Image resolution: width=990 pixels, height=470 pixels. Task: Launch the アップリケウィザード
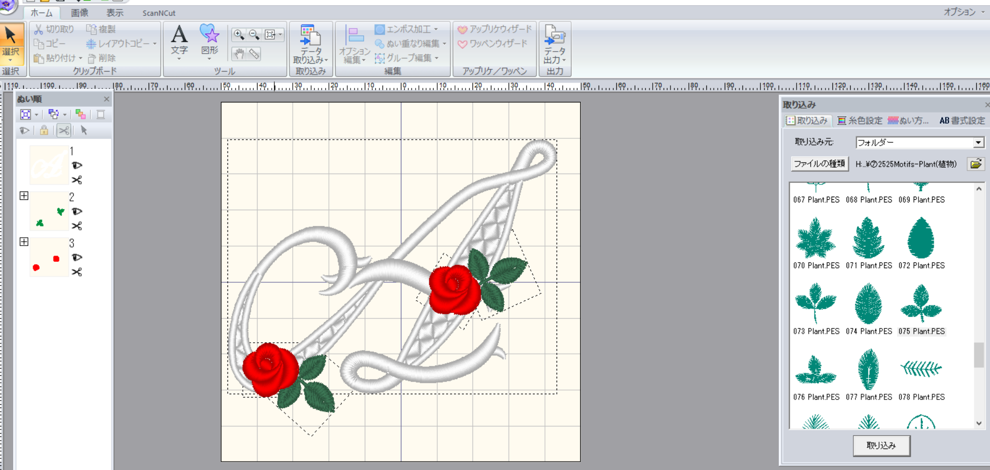[x=495, y=29]
